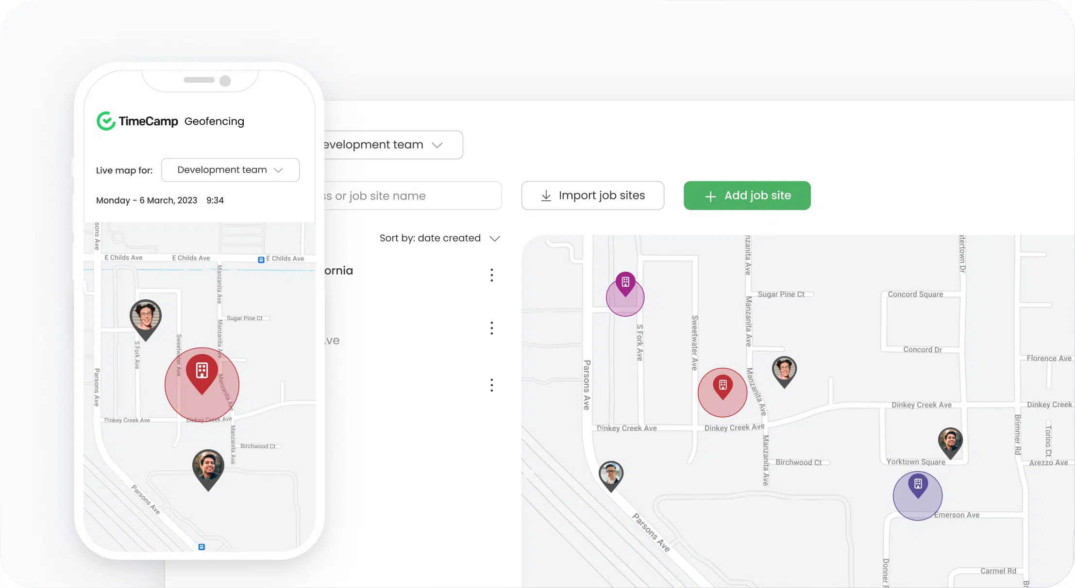Click the Import job sites button
Image resolution: width=1075 pixels, height=588 pixels.
tap(592, 196)
